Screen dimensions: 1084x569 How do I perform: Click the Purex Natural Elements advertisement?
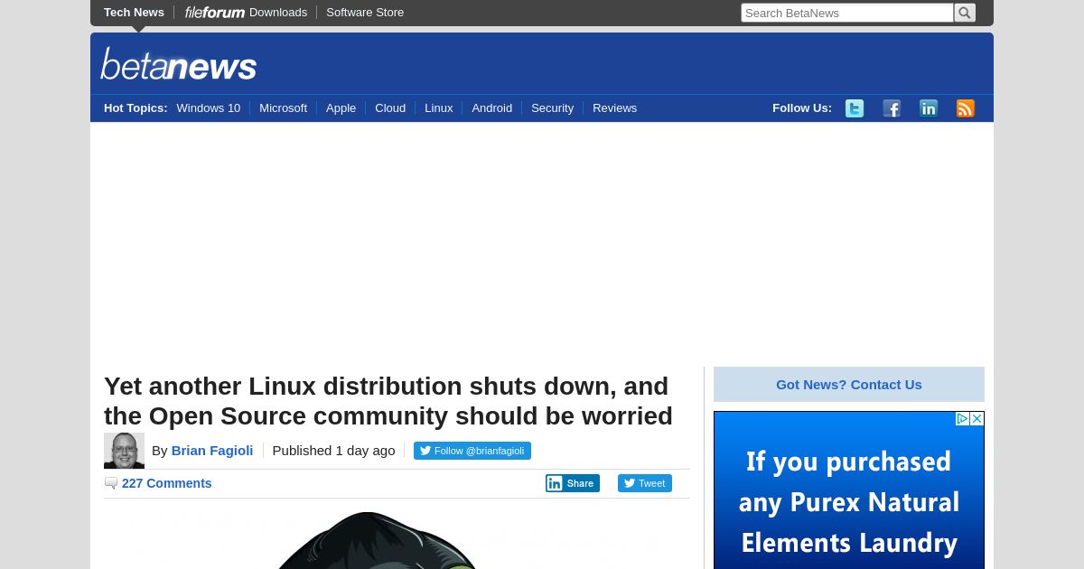coord(849,490)
